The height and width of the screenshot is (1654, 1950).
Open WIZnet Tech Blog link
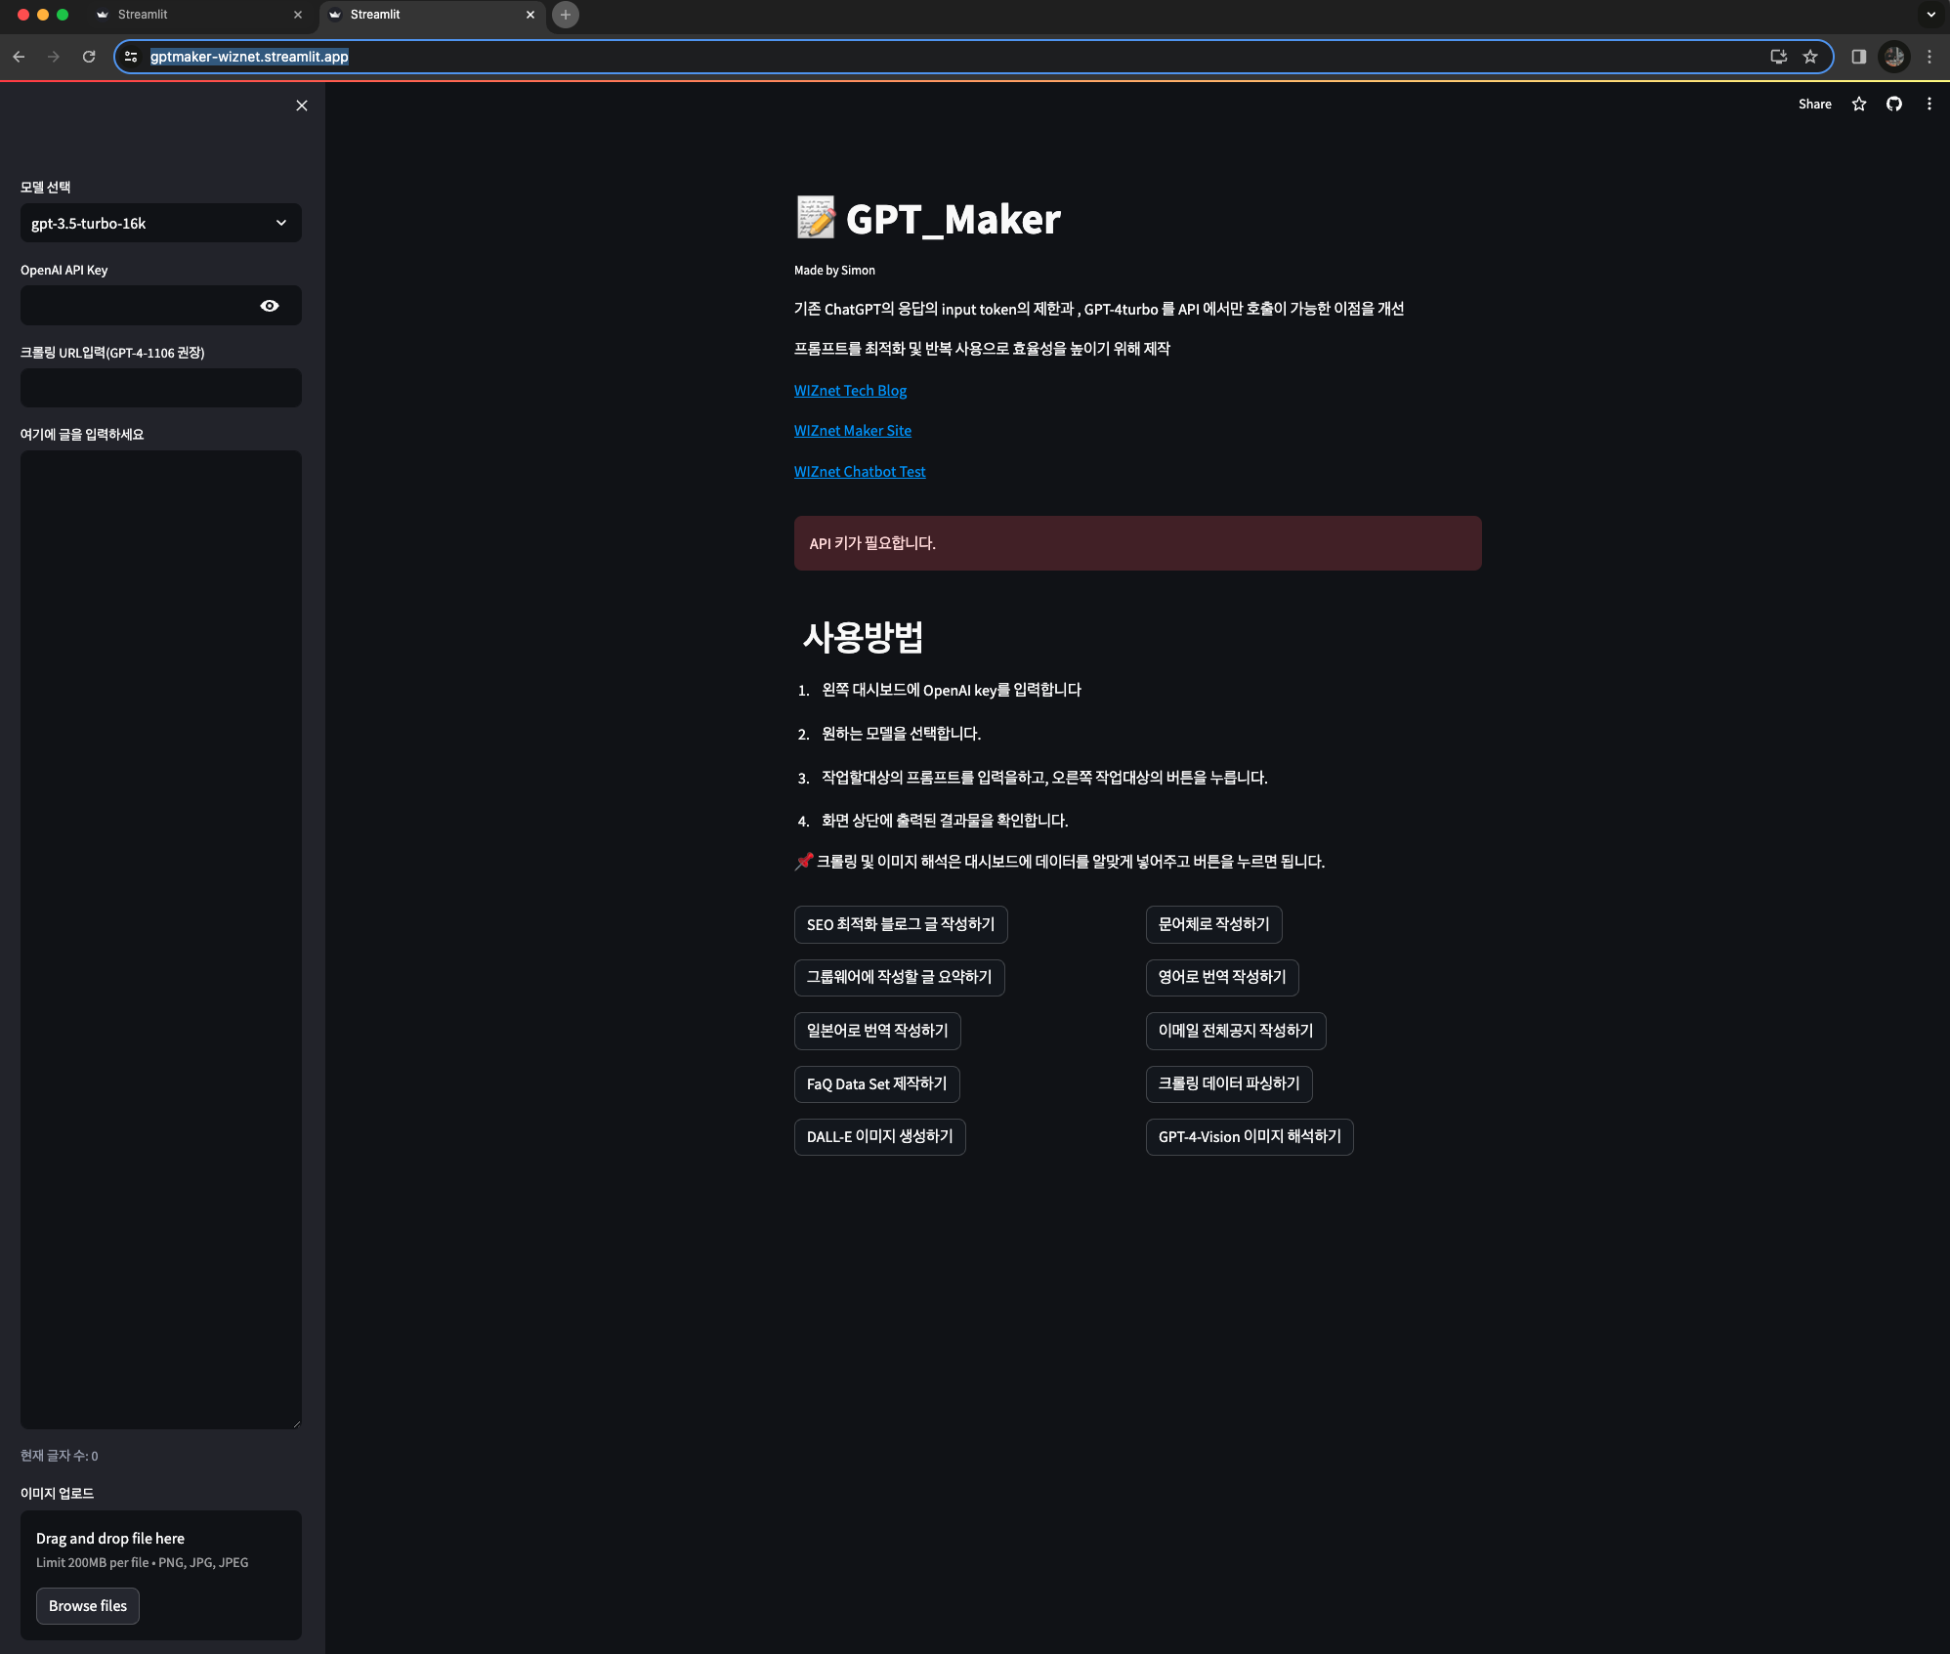click(850, 391)
